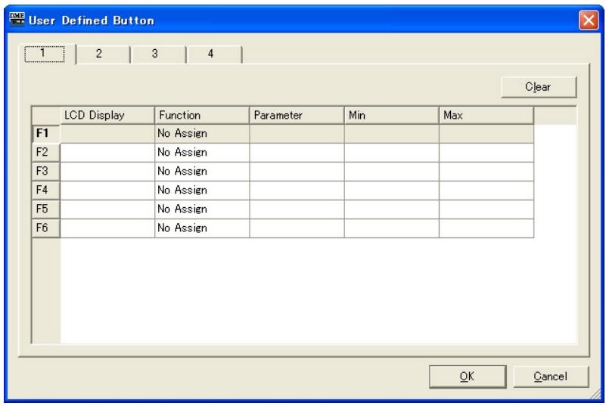Image resolution: width=606 pixels, height=406 pixels.
Task: Open tab 3
Action: [x=158, y=54]
